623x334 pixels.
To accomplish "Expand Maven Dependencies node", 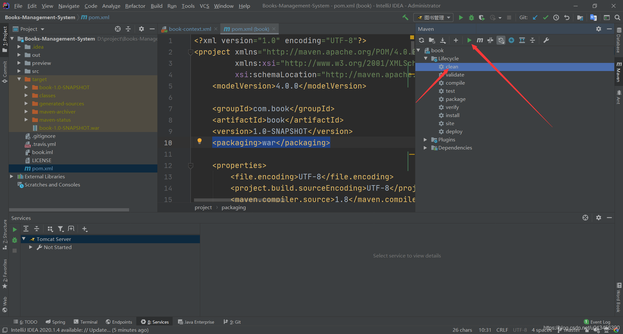I will coord(425,148).
